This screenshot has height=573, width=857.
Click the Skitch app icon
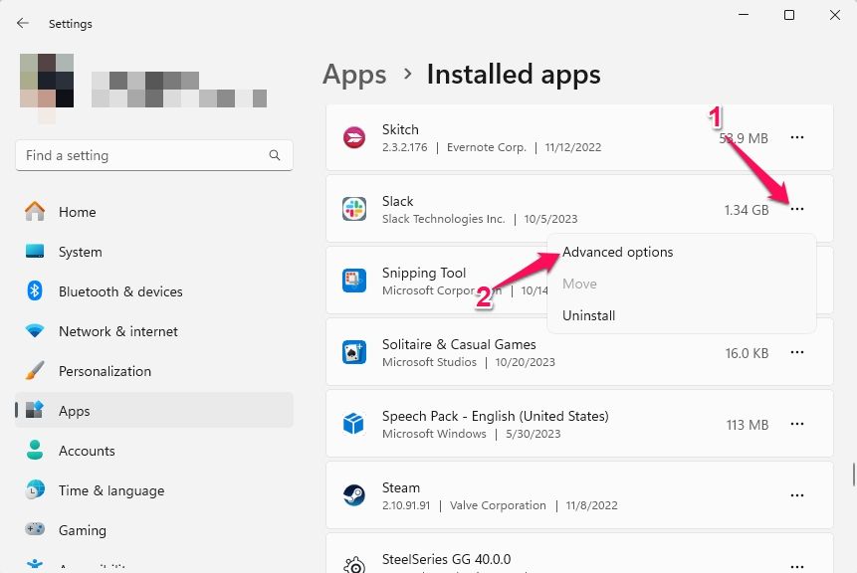(355, 137)
